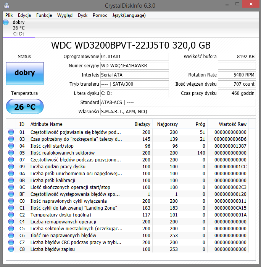261x267 pixels.
Task: Open the Plik menu
Action: point(9,15)
